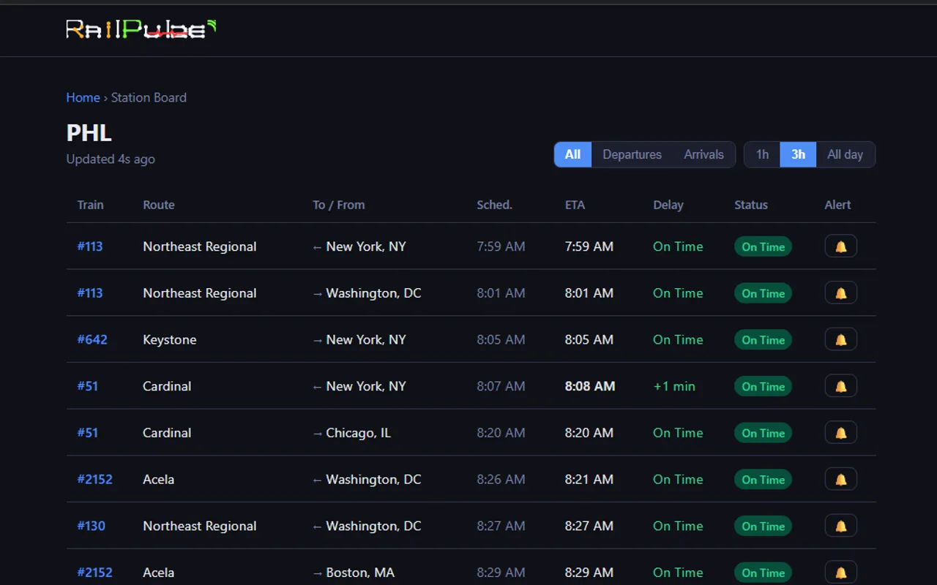Show Departures only
The height and width of the screenshot is (585, 937).
[x=632, y=154]
